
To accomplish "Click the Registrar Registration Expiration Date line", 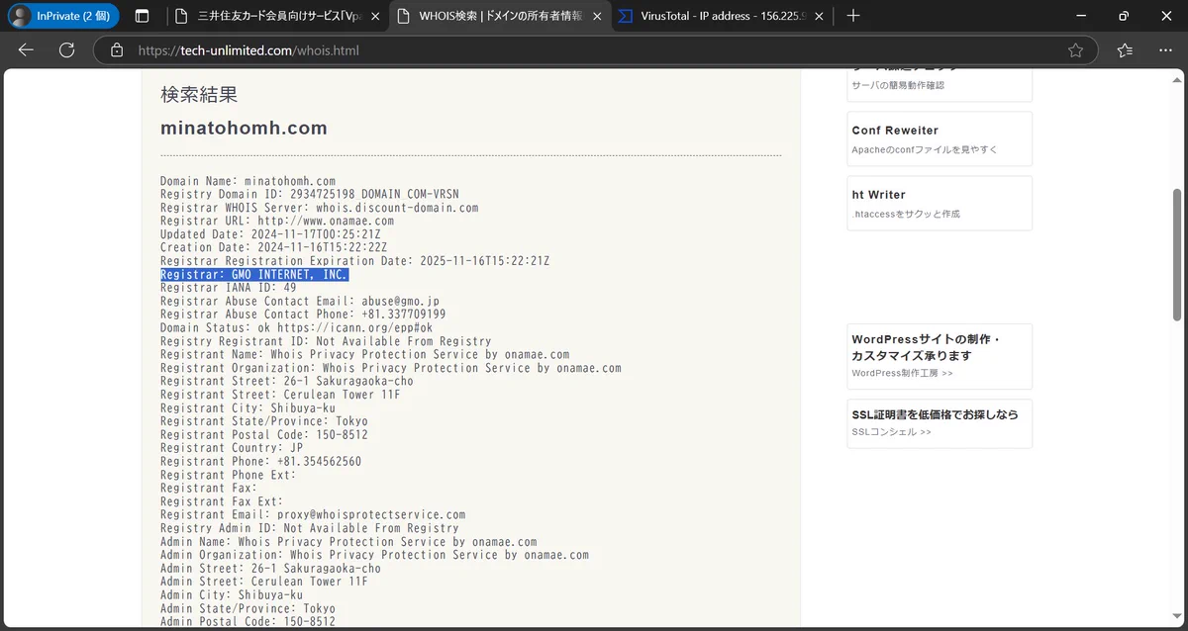I will [x=354, y=261].
